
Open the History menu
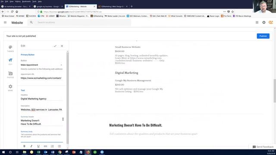click(x=18, y=1)
